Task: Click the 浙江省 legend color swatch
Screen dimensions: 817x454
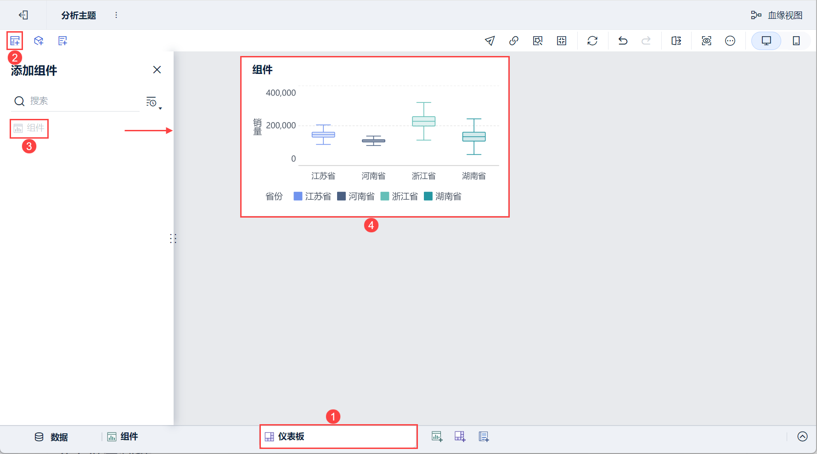Action: [385, 196]
